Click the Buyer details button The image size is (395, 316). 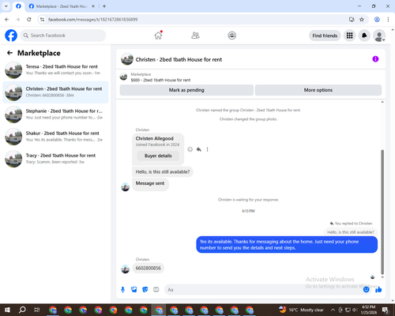(x=158, y=156)
